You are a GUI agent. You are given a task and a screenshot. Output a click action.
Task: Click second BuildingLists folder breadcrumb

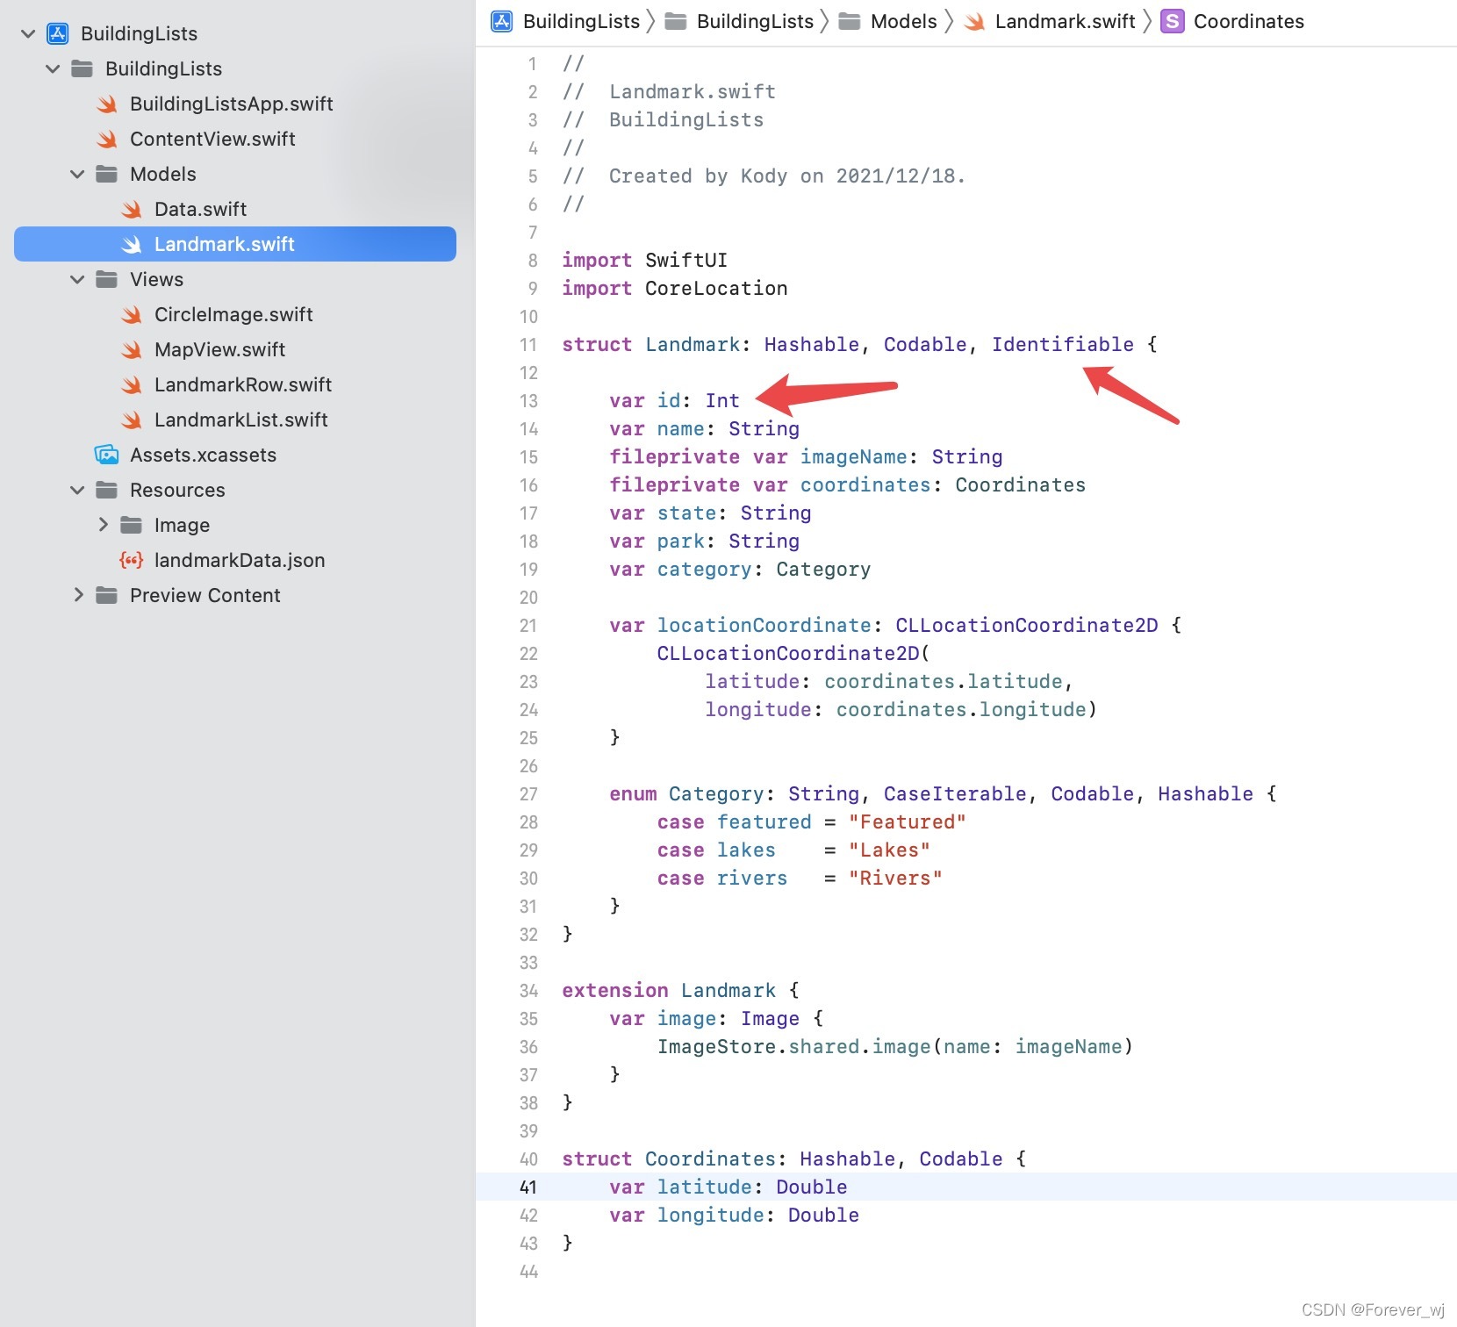[755, 21]
